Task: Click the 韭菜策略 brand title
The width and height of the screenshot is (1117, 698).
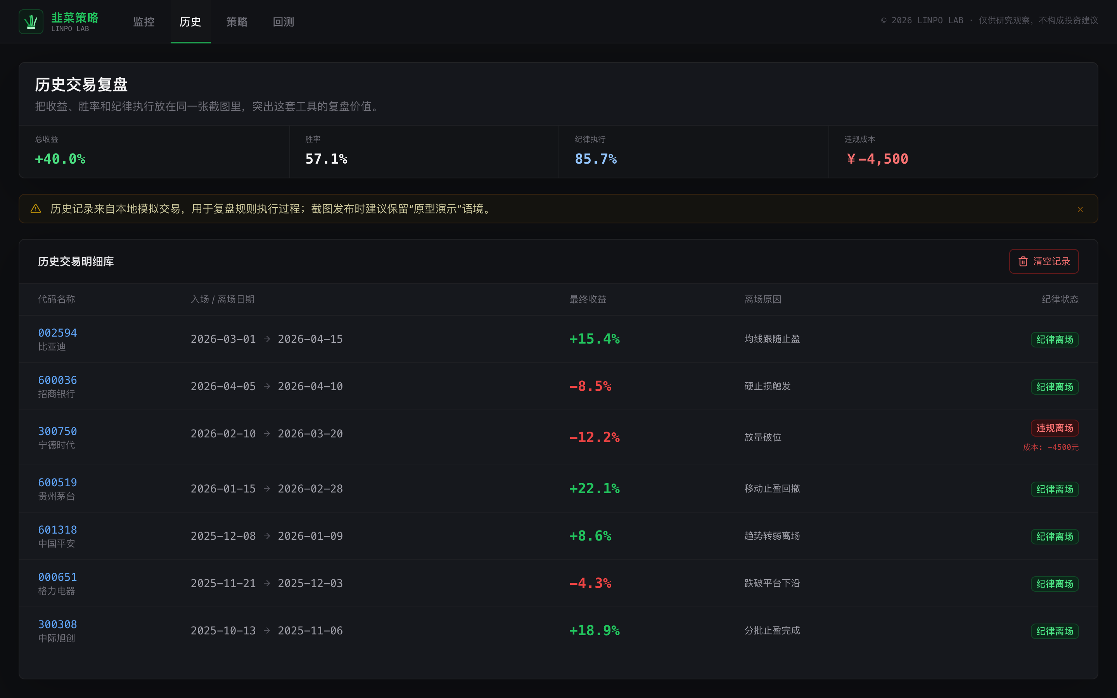Action: [x=75, y=17]
